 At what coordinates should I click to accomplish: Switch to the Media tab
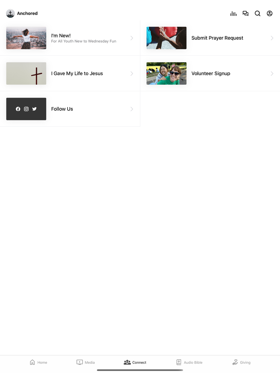(85, 362)
